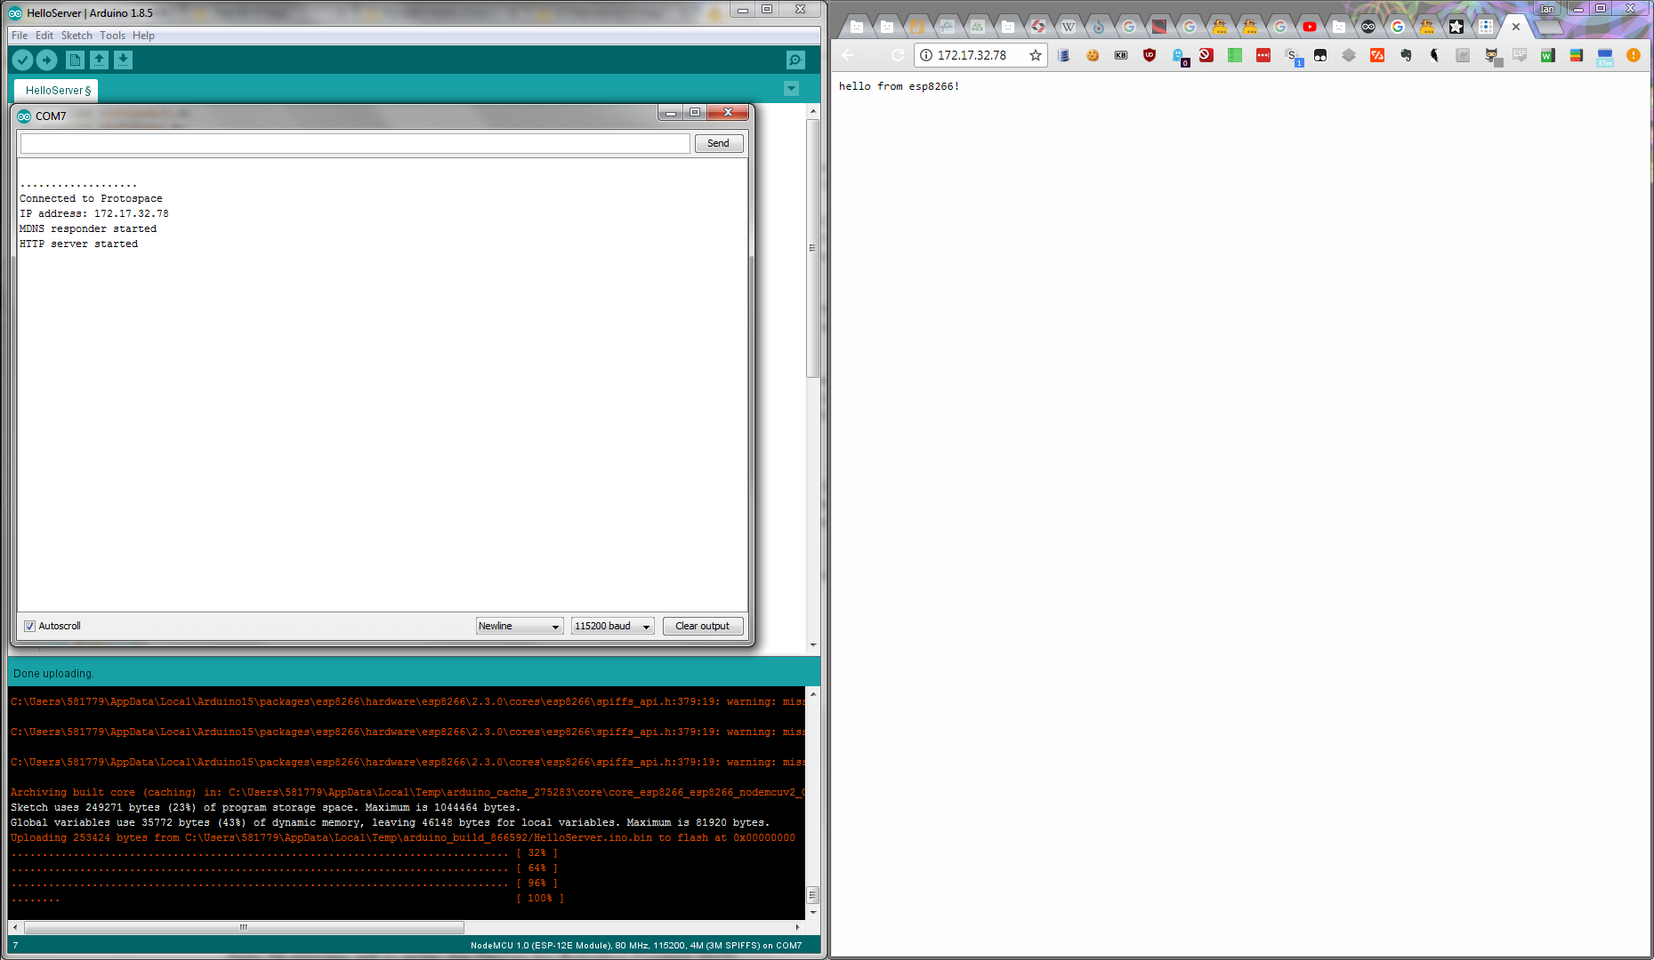This screenshot has width=1654, height=960.
Task: Close the active Chrome tab
Action: [1516, 27]
